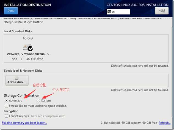Click the Specialized & Network Disks heading
The width and height of the screenshot is (174, 130).
click(23, 71)
